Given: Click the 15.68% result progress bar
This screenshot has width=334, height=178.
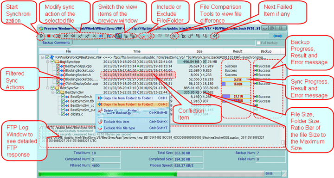Looking at the screenshot, I should (236, 84).
